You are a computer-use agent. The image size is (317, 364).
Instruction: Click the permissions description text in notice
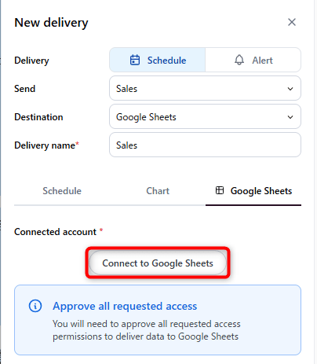tap(147, 330)
